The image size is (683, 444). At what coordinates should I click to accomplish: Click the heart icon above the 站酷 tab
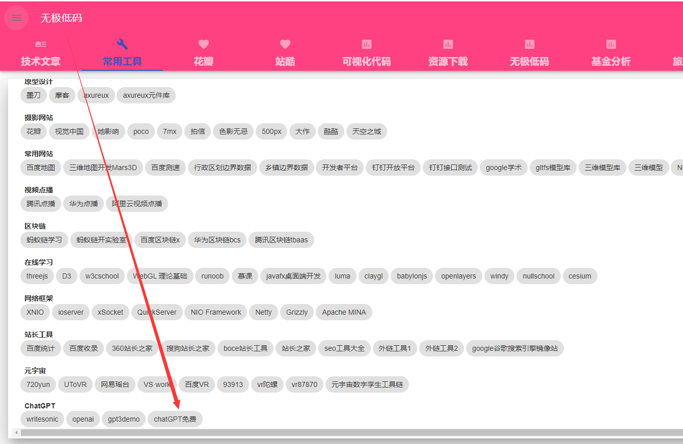pos(285,44)
